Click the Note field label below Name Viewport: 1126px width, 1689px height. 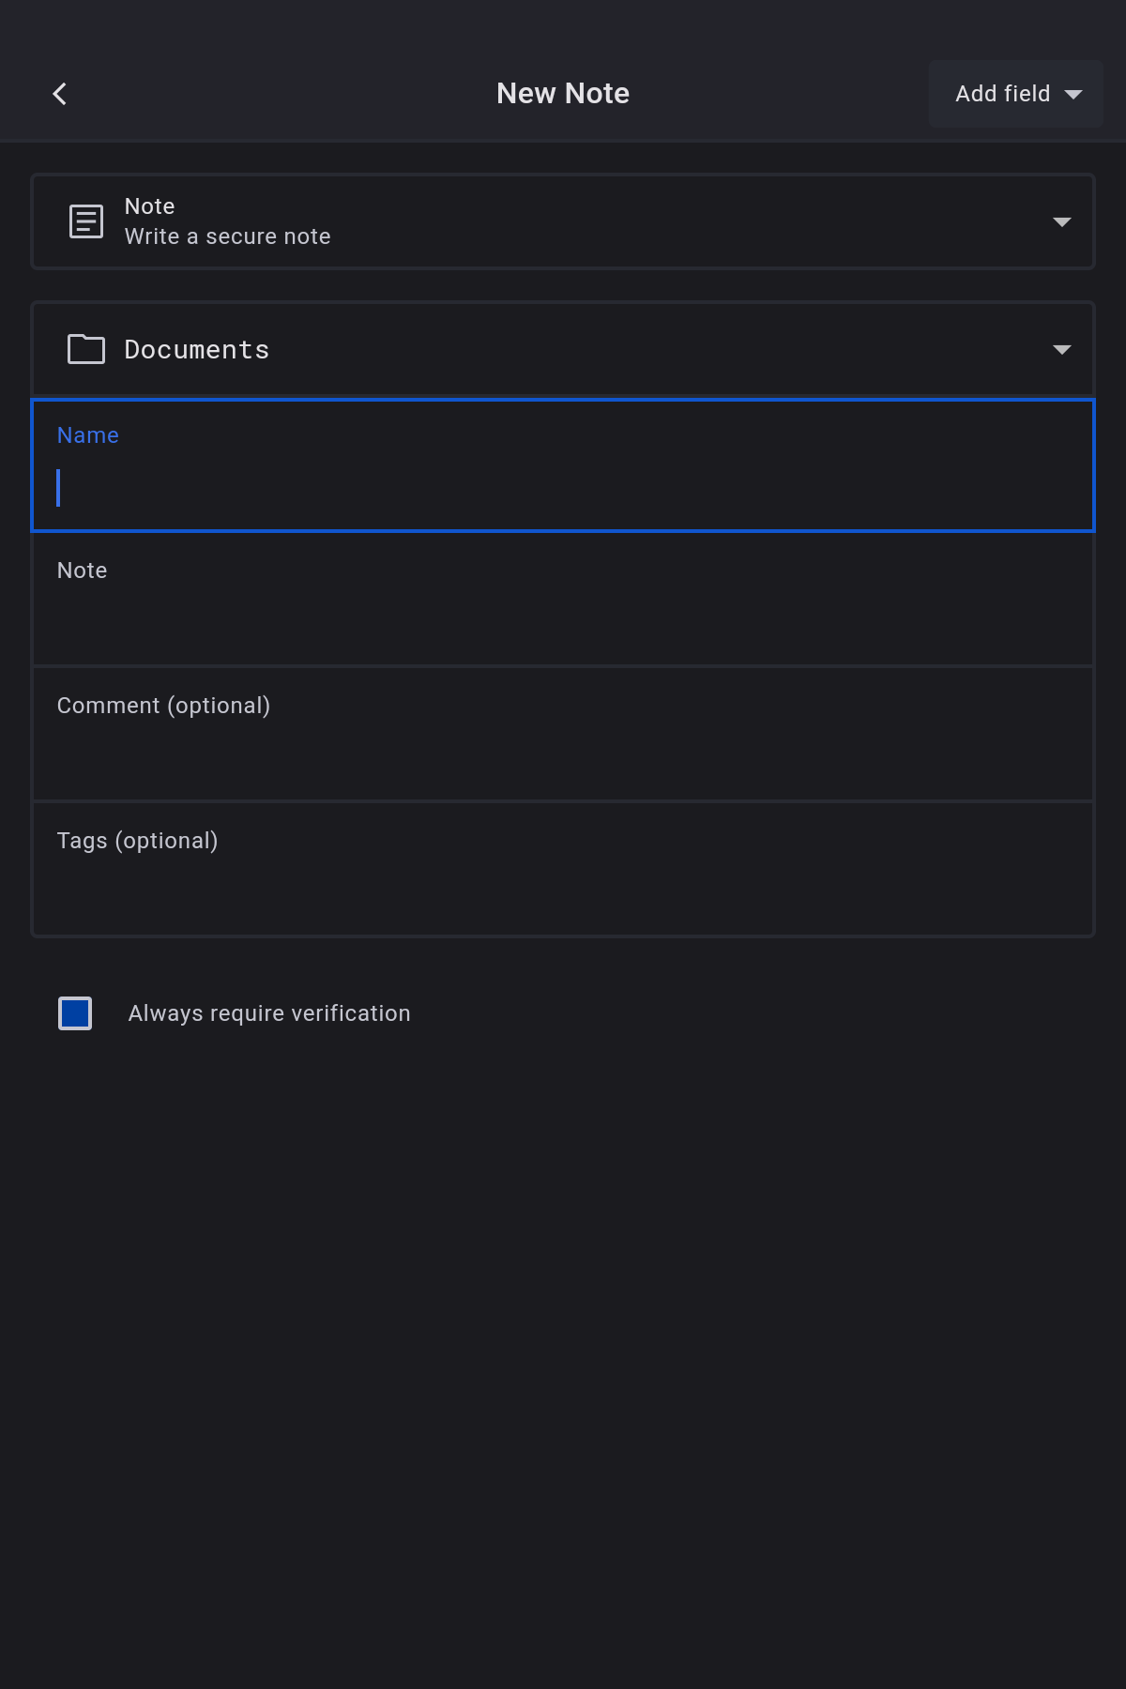click(83, 571)
